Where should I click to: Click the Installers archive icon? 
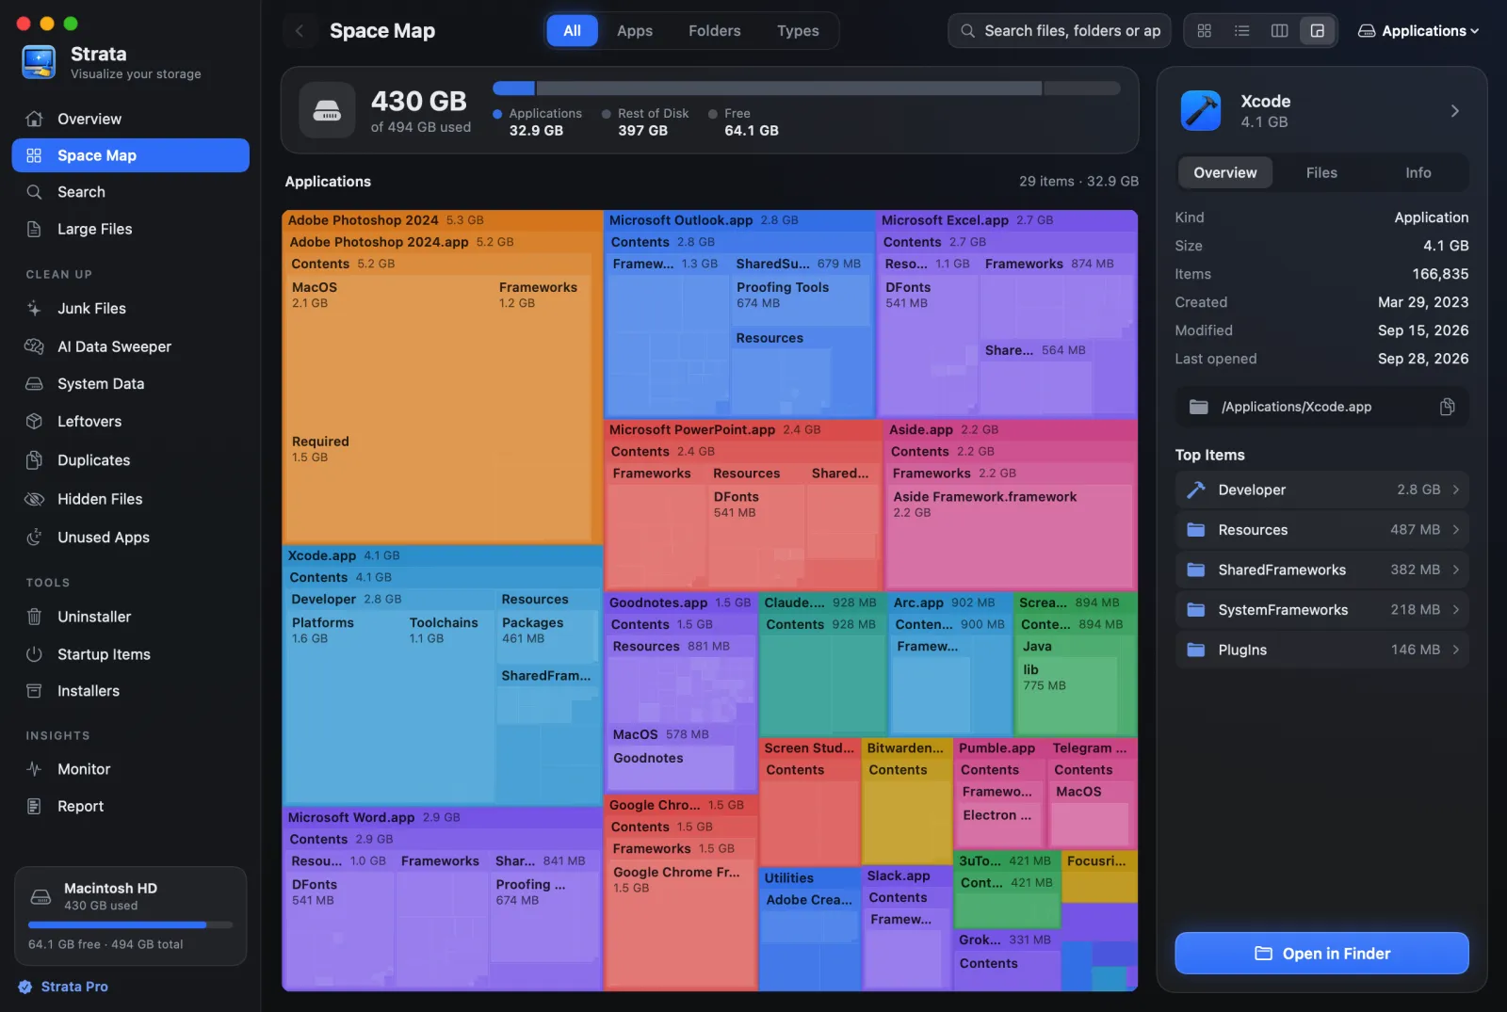34,691
